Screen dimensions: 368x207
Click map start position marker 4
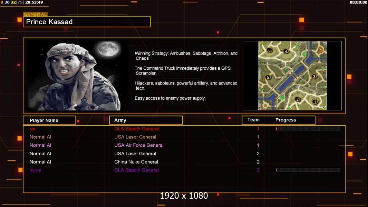point(285,51)
